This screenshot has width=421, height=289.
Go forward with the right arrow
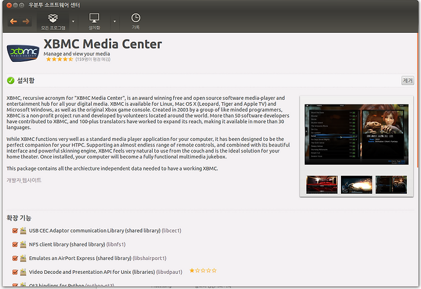click(x=26, y=22)
